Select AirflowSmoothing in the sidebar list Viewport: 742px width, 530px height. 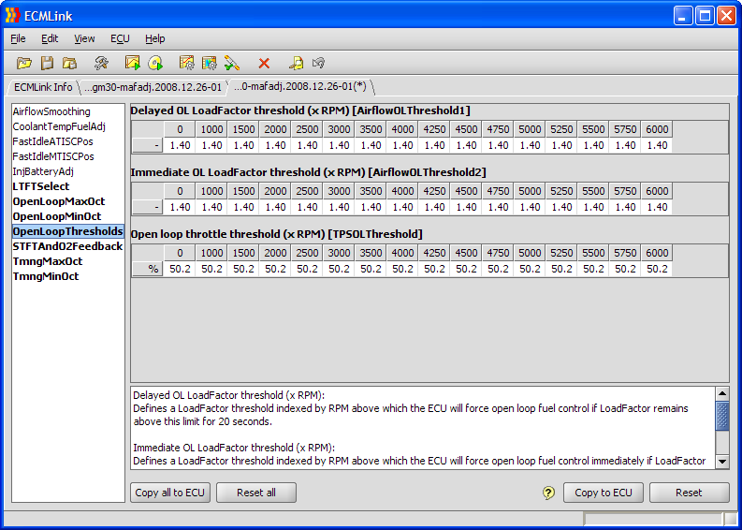pos(51,111)
